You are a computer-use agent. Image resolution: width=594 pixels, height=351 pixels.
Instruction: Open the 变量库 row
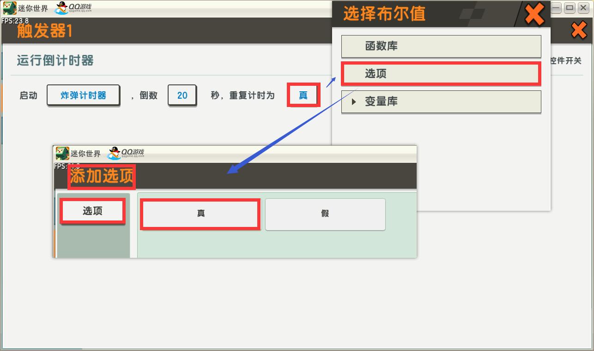tap(441, 102)
